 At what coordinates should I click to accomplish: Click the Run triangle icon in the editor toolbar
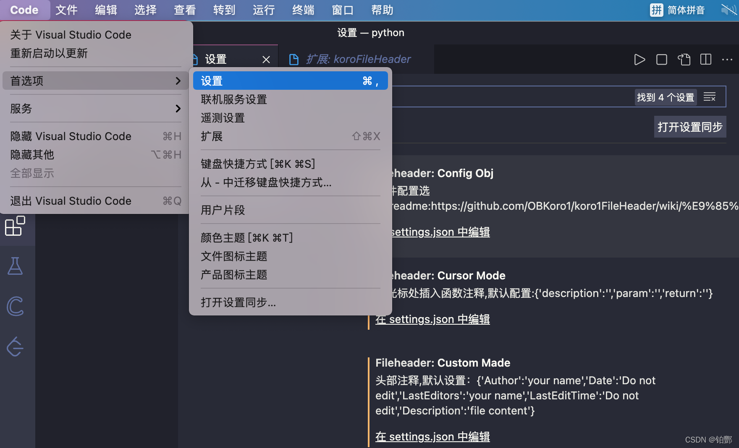pos(639,60)
